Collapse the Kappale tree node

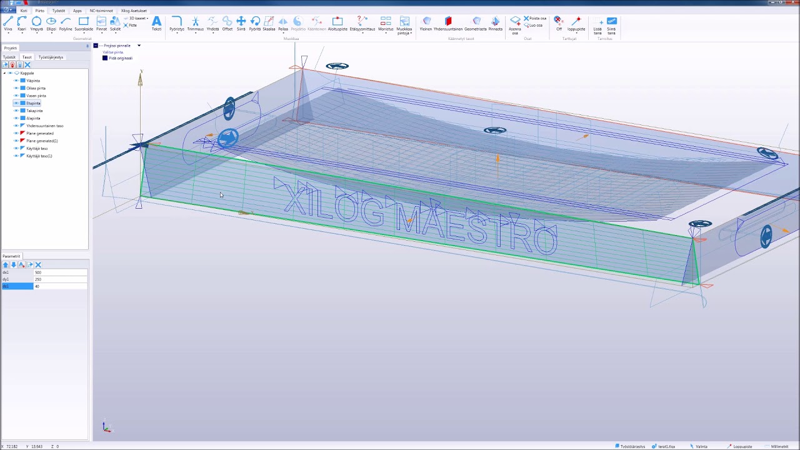click(4, 73)
